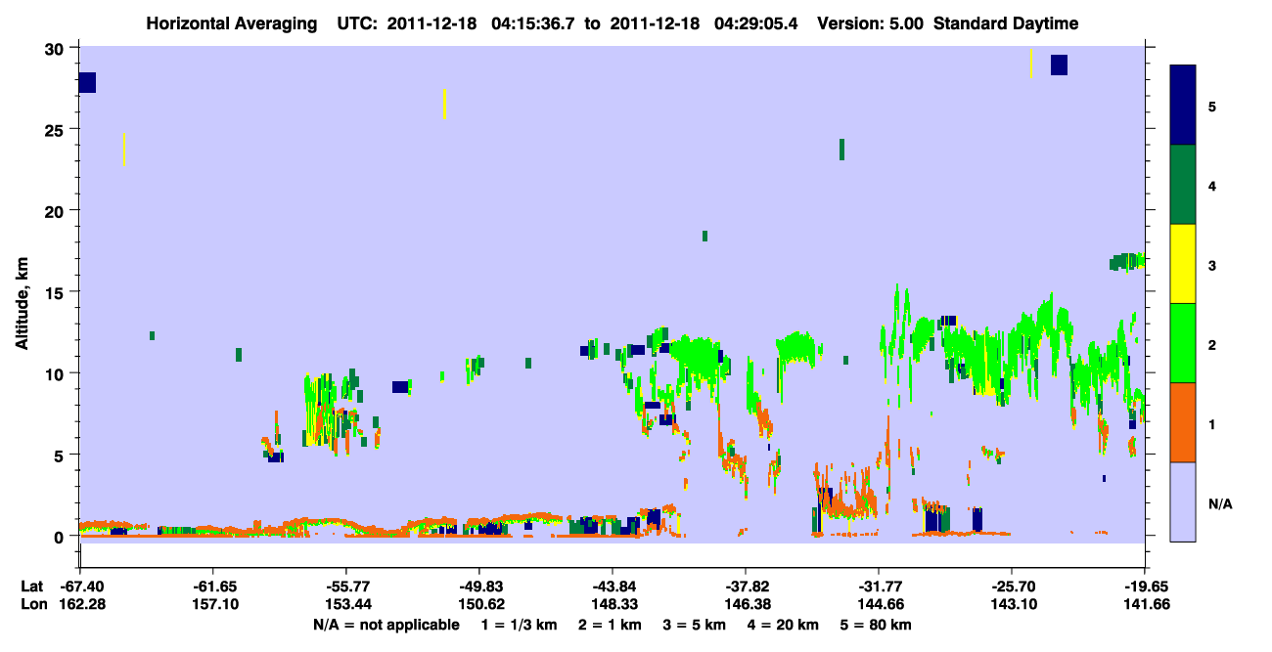The width and height of the screenshot is (1272, 652).
Task: Click the bright green colorbar segment labeled 2
Action: coord(1183,343)
